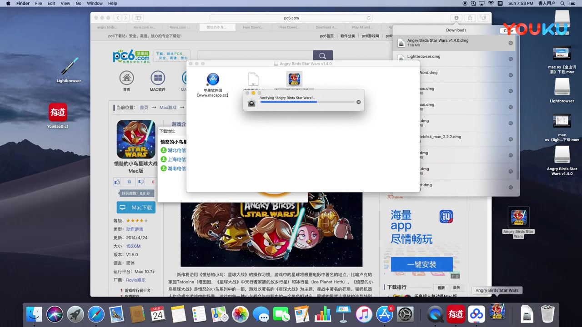
Task: Open Photos flower icon in Dock
Action: click(240, 314)
